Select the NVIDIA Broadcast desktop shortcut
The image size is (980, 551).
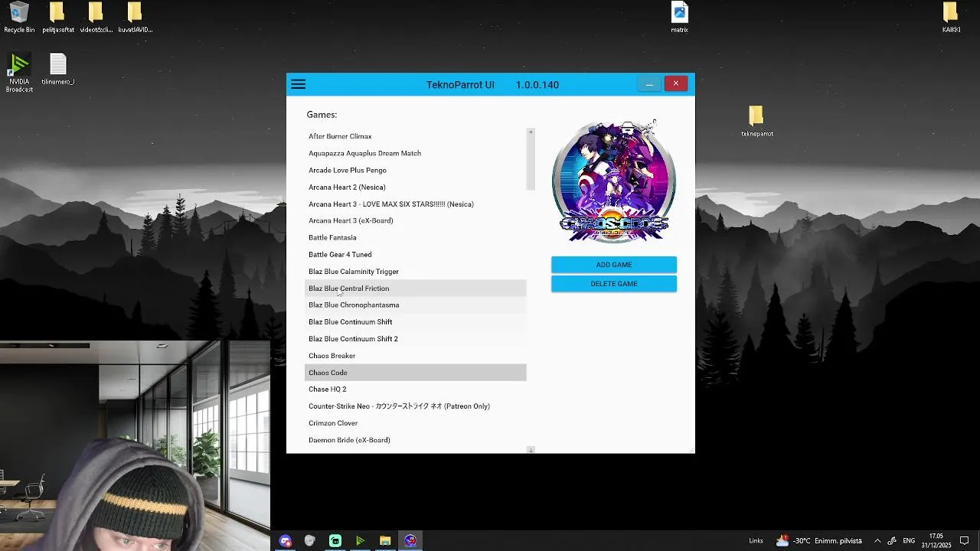[x=19, y=73]
